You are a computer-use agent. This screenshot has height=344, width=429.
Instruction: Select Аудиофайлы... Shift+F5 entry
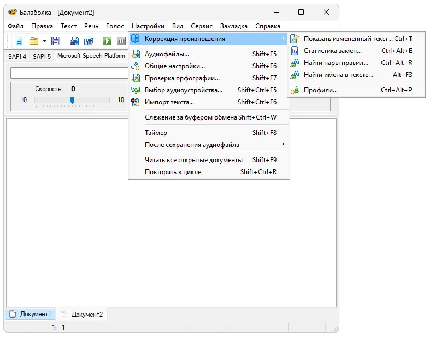209,54
